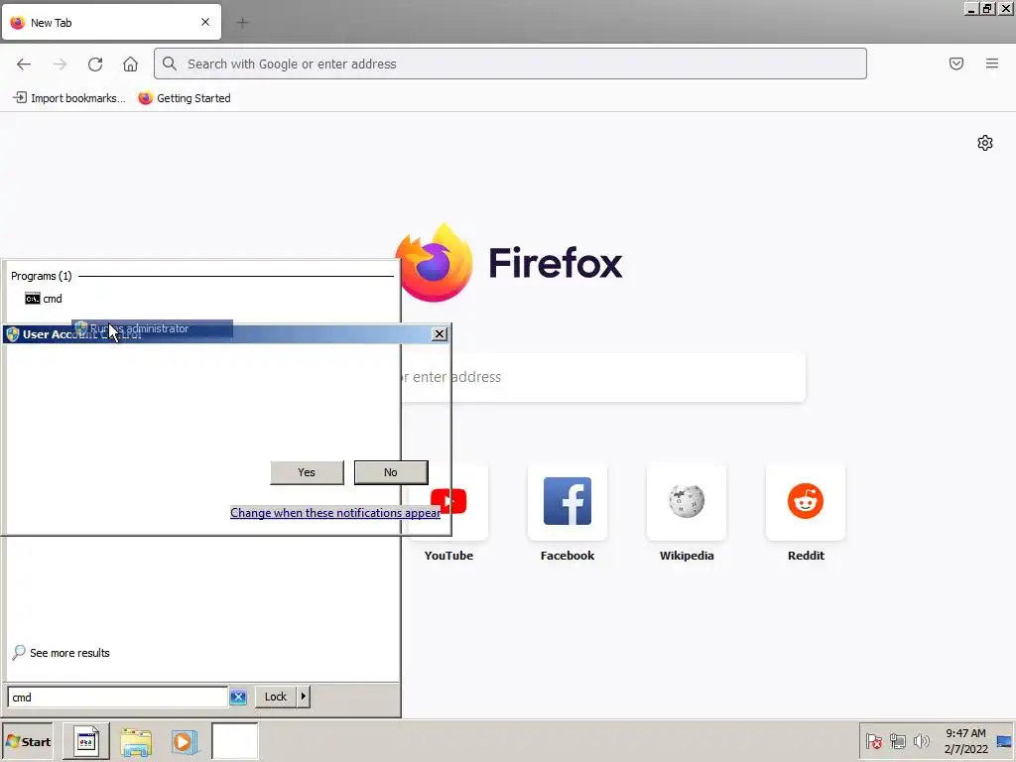The image size is (1016, 762).
Task: Click the show desktop tray icon
Action: pos(1004,742)
